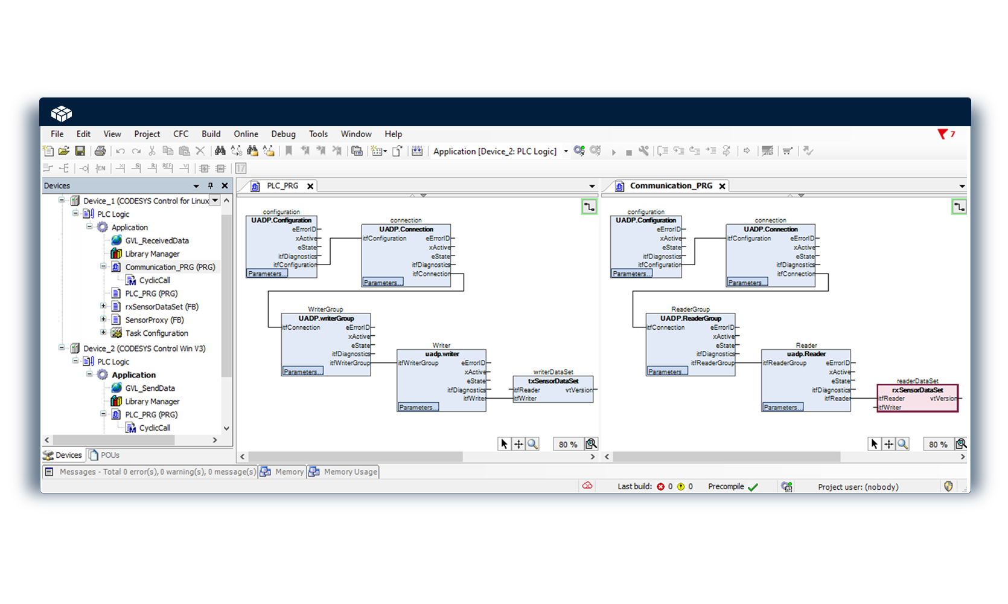The image size is (1008, 604).
Task: Click Parameters on the UADP.writerGroup block
Action: coord(302,371)
